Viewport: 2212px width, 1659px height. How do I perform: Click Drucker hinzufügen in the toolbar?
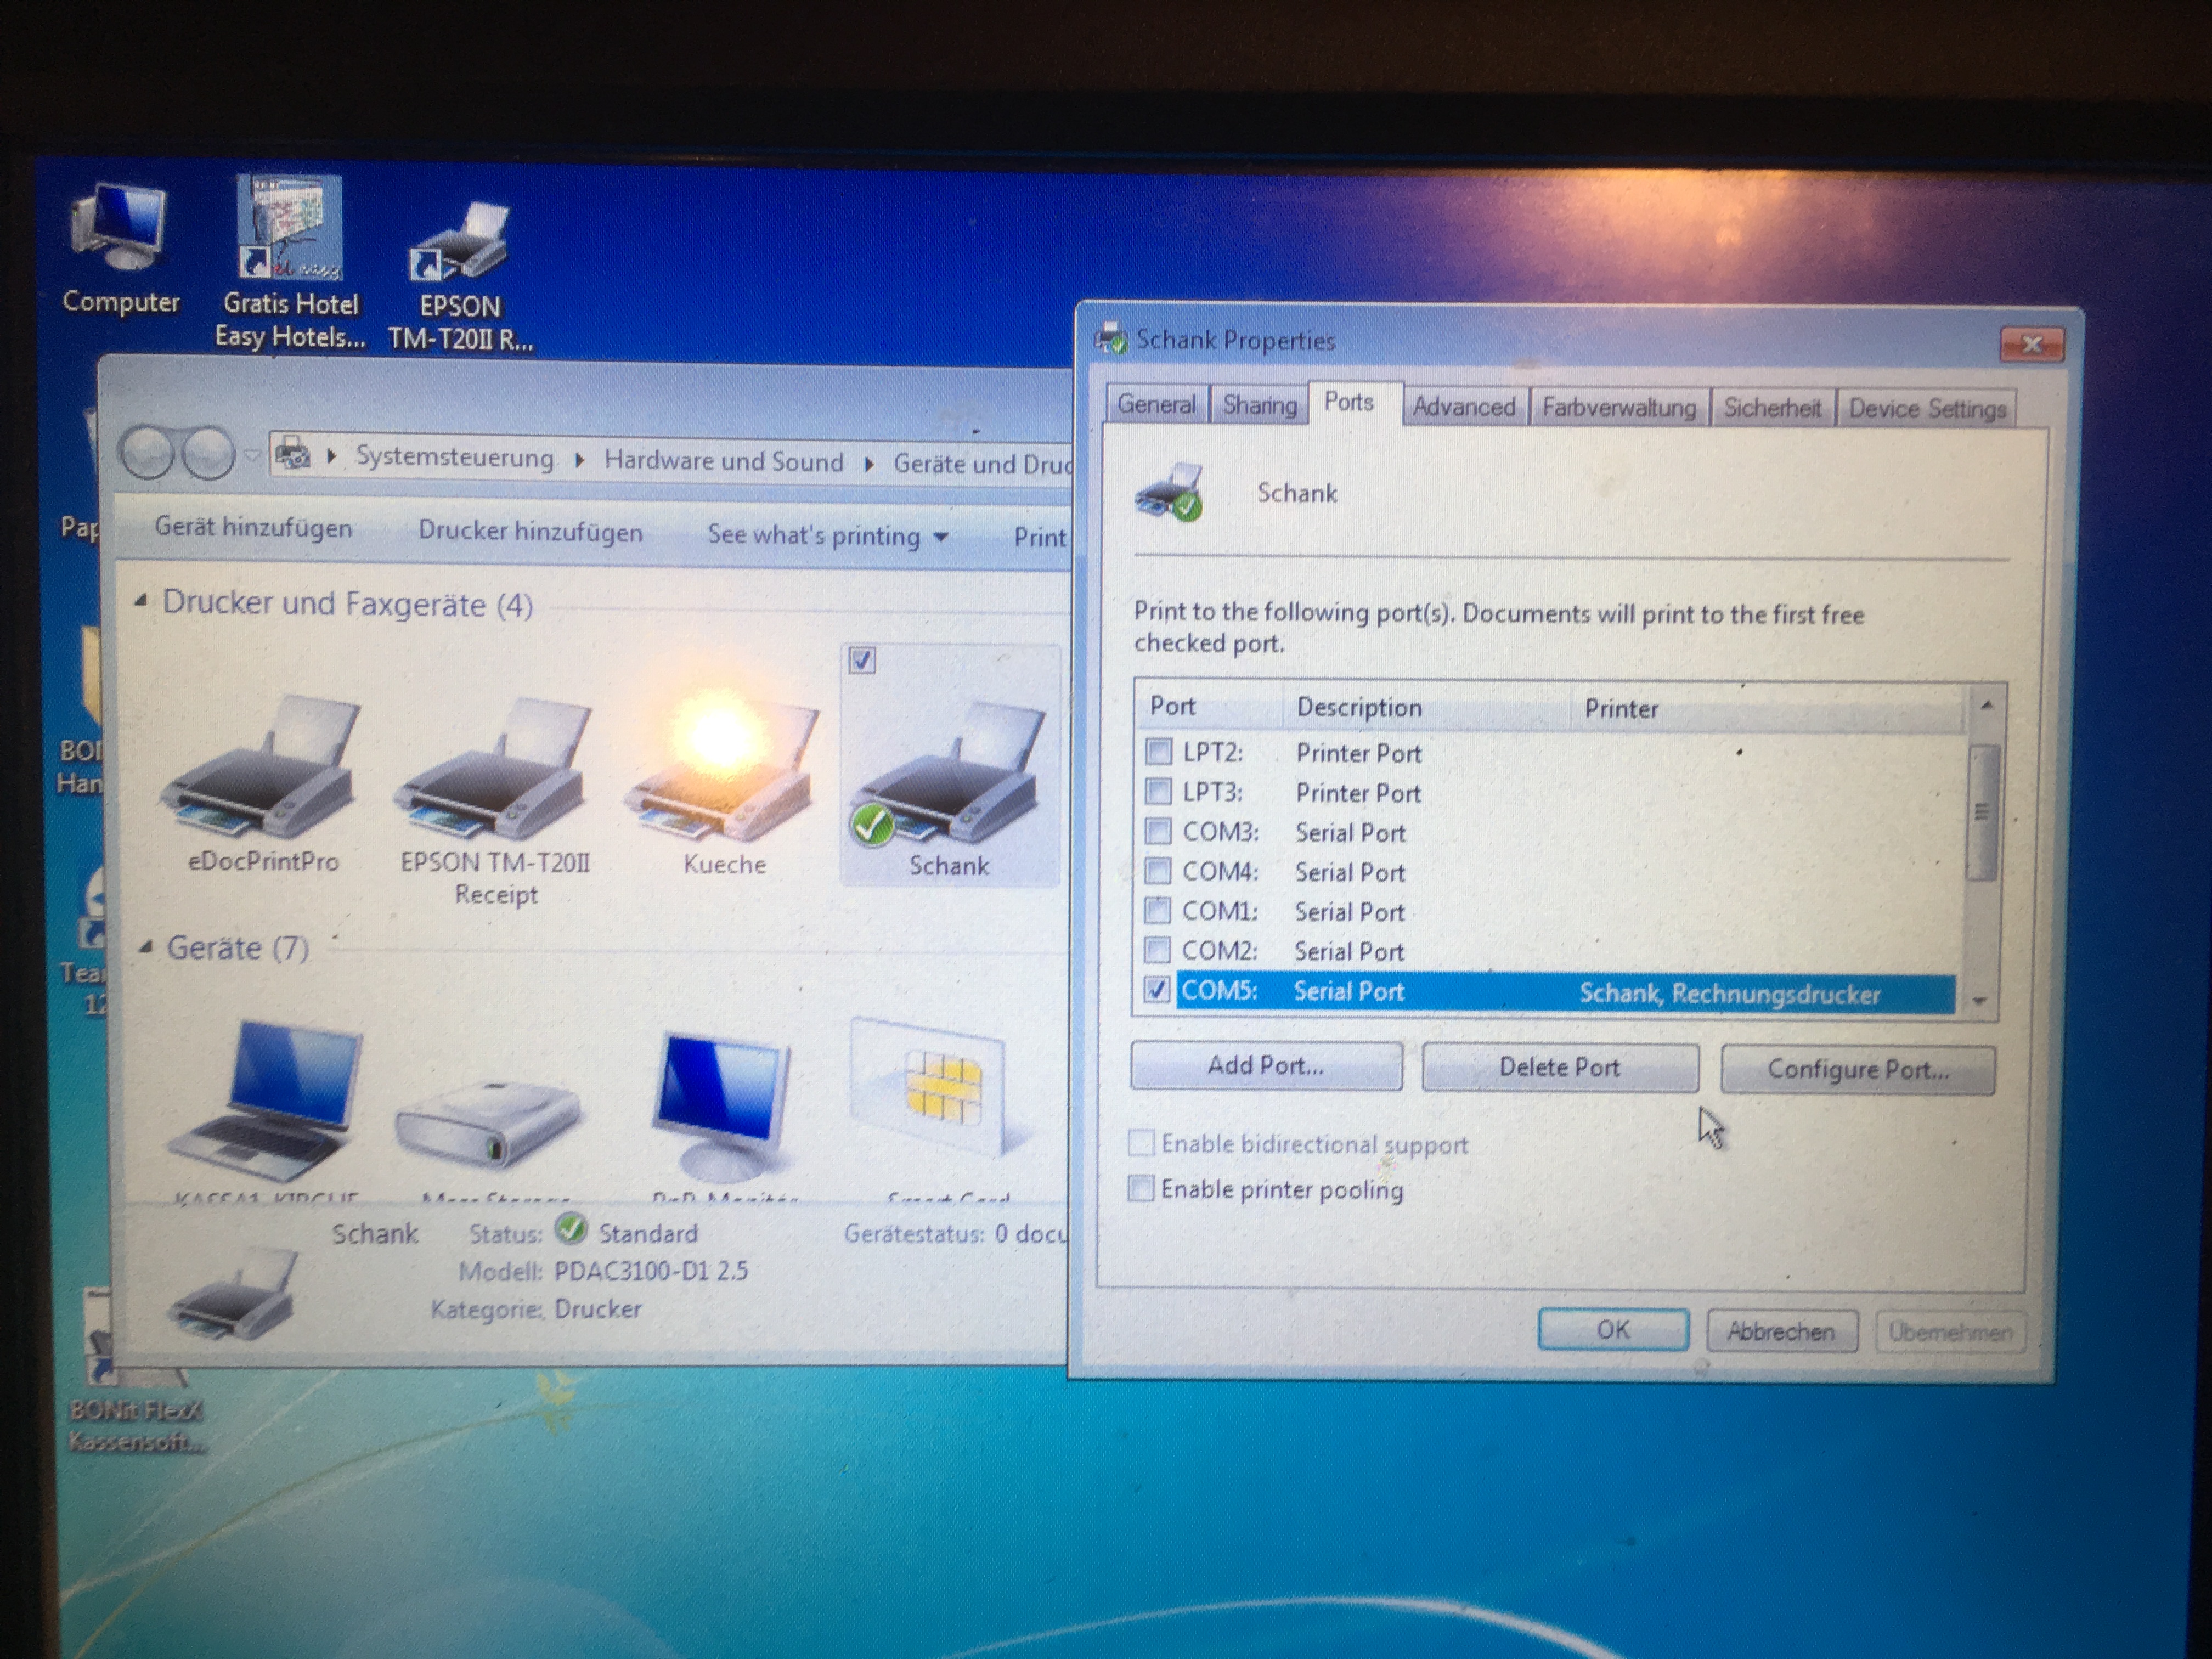click(530, 531)
